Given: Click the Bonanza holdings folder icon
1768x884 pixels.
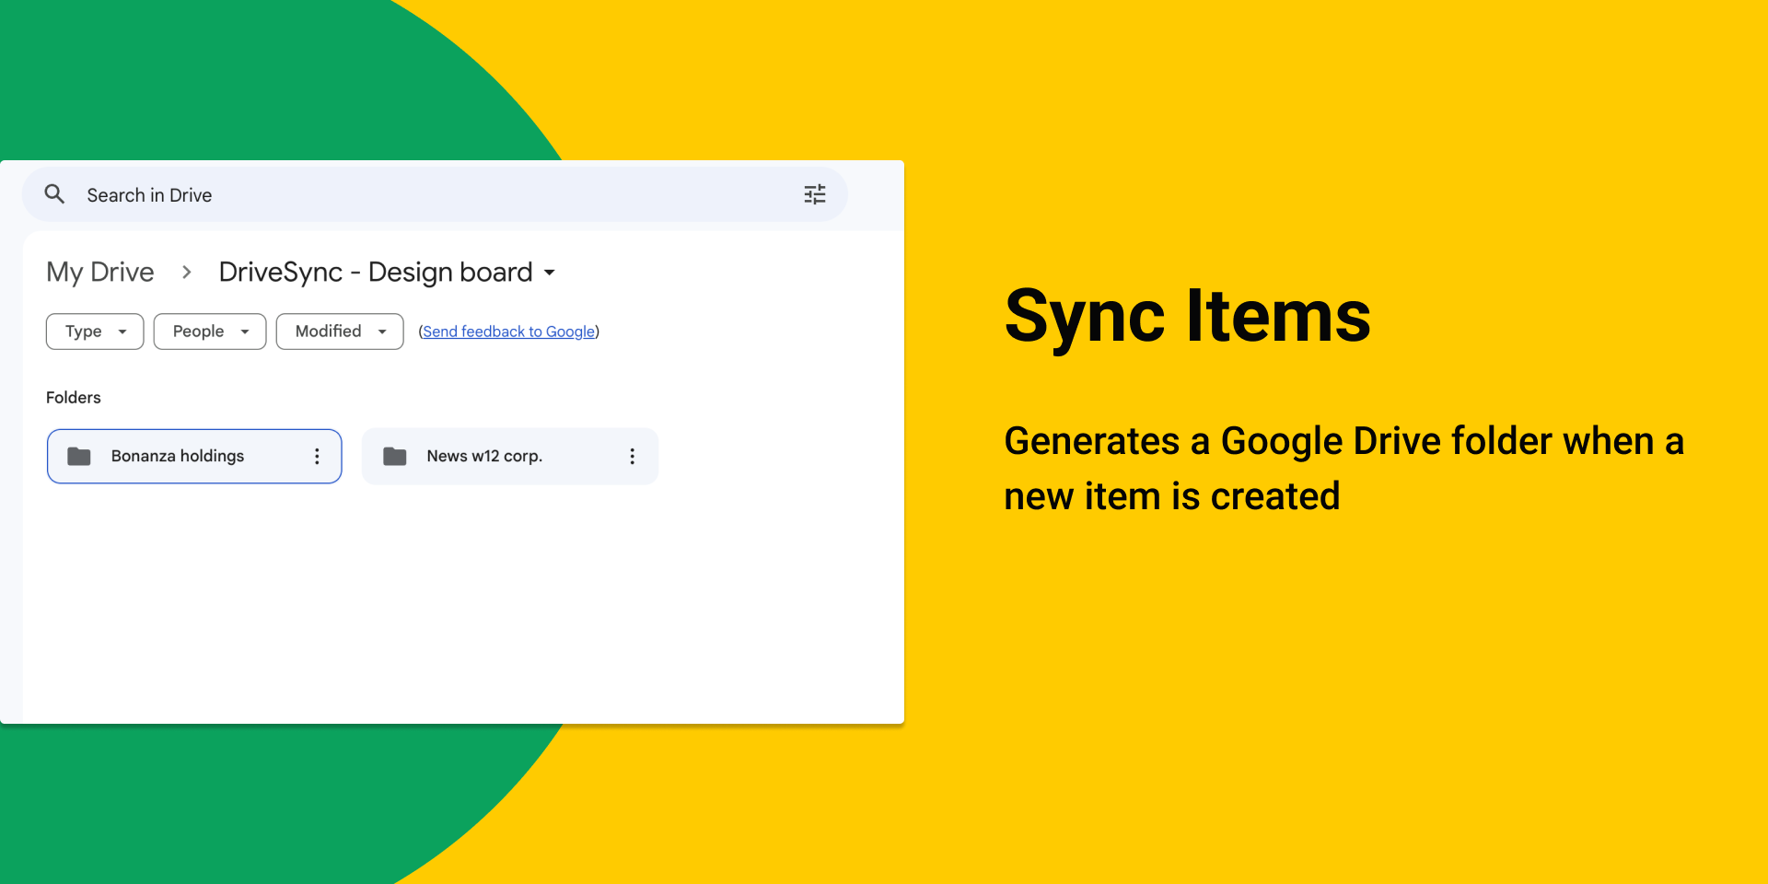Looking at the screenshot, I should (79, 456).
